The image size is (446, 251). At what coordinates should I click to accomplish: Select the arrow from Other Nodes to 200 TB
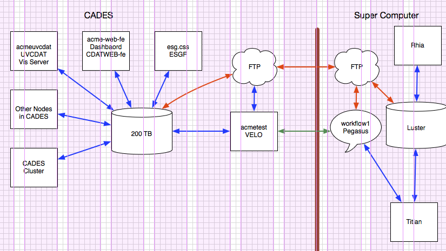(x=84, y=119)
